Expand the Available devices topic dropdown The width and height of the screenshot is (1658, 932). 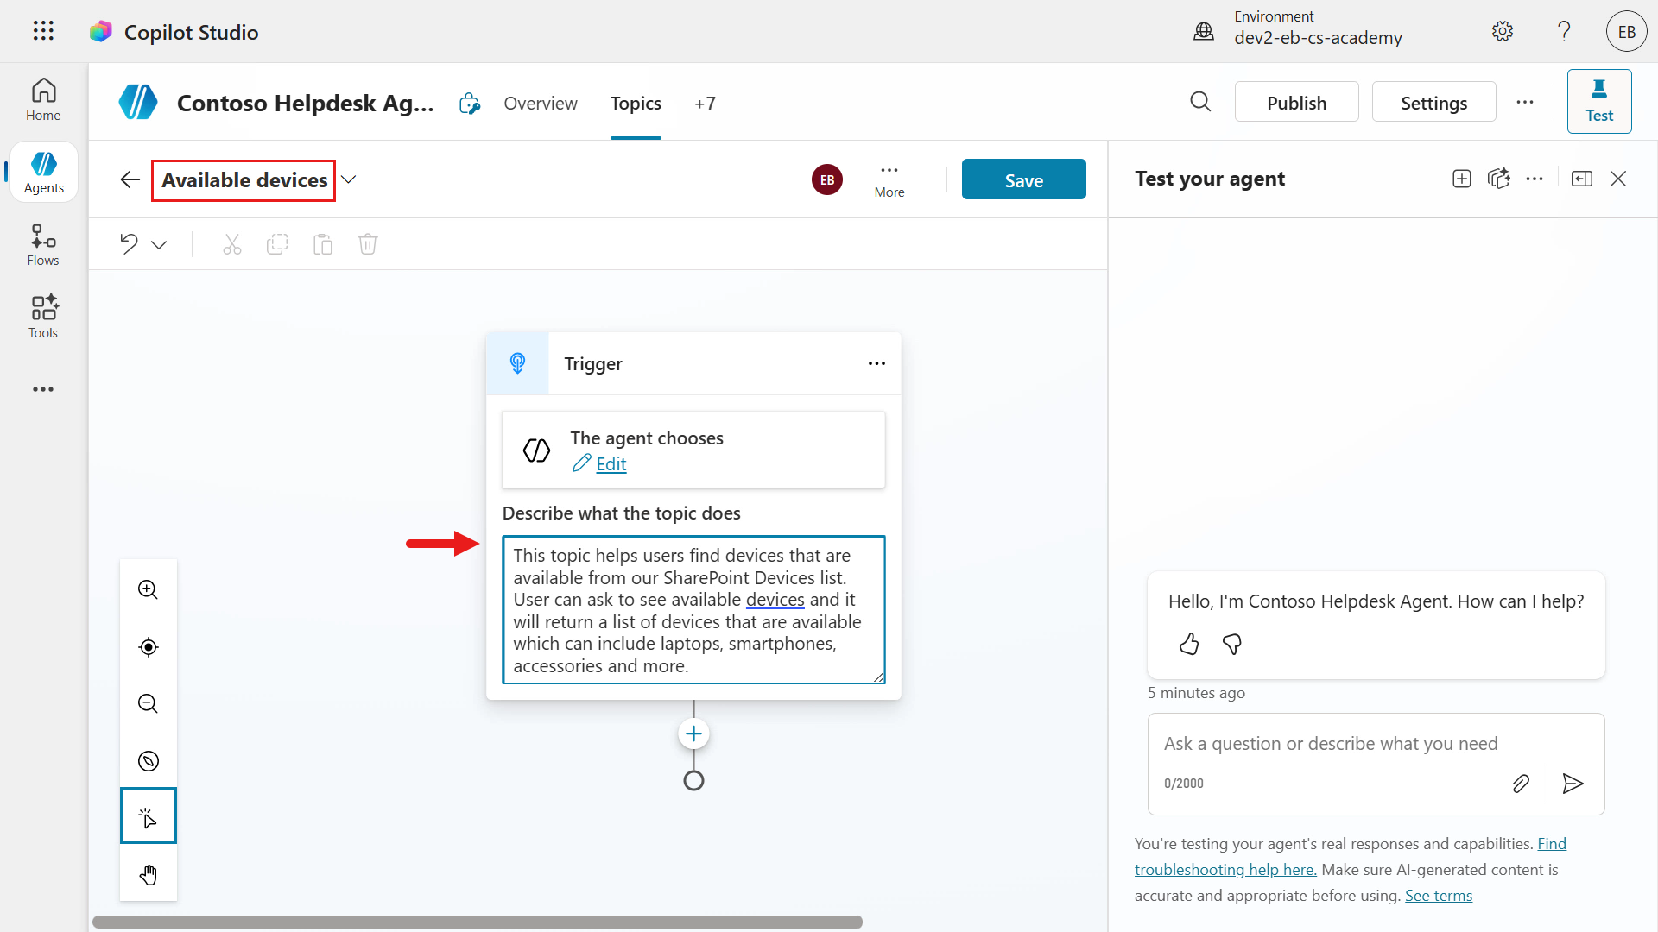(x=349, y=179)
